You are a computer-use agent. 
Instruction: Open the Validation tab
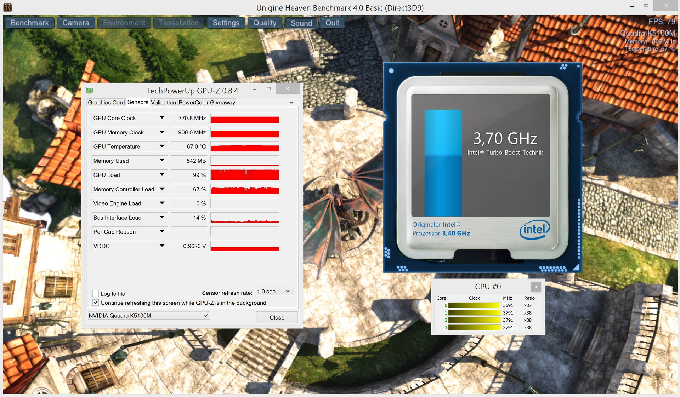click(163, 102)
